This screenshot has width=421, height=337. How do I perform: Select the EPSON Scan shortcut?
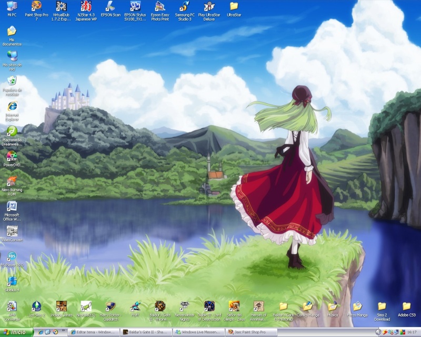111,9
